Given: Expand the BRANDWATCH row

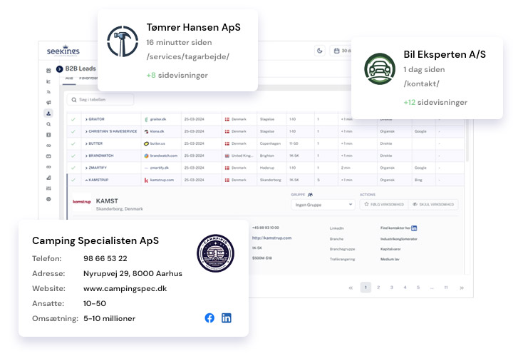Looking at the screenshot, I should [86, 156].
